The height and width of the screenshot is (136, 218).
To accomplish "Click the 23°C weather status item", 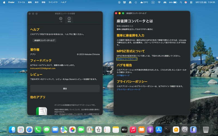I will click(144, 2).
